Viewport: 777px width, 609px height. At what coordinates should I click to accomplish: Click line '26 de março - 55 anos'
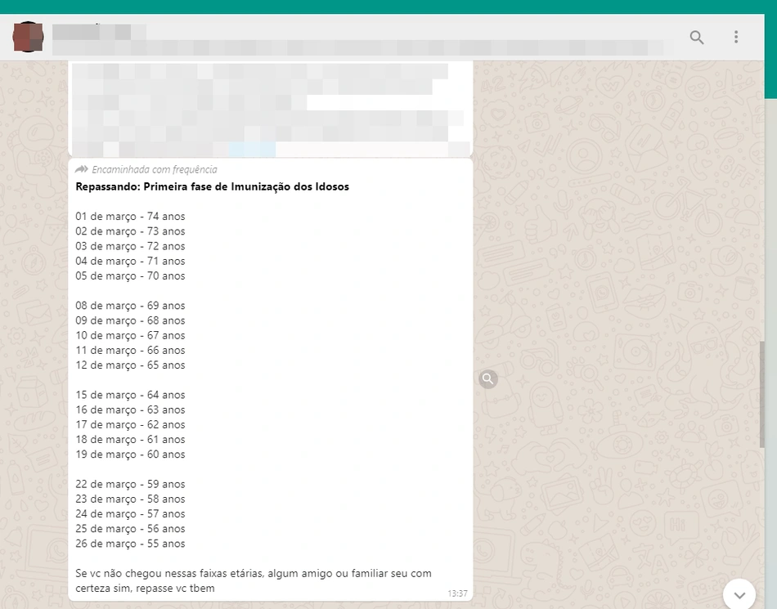coord(130,543)
